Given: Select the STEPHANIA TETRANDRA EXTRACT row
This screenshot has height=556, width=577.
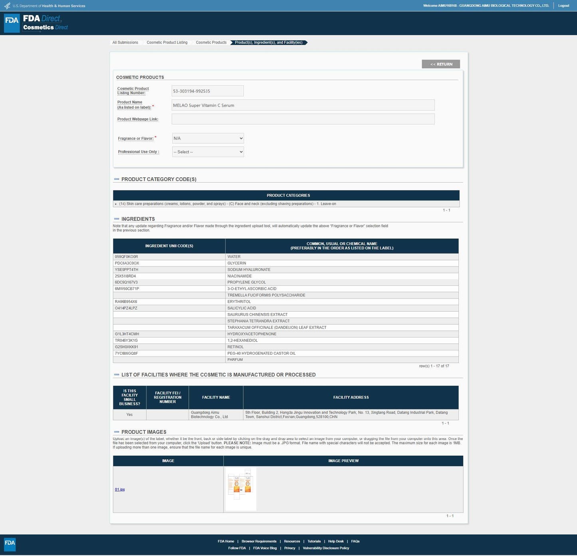Looking at the screenshot, I should coord(286,321).
